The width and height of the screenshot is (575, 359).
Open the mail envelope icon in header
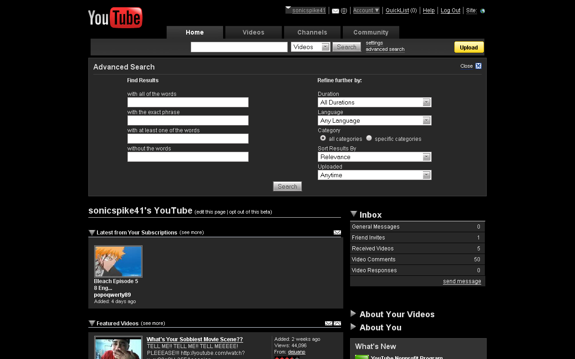click(336, 11)
